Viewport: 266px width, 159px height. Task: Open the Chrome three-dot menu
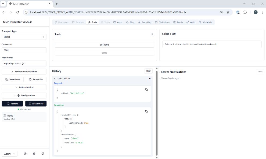click(263, 12)
